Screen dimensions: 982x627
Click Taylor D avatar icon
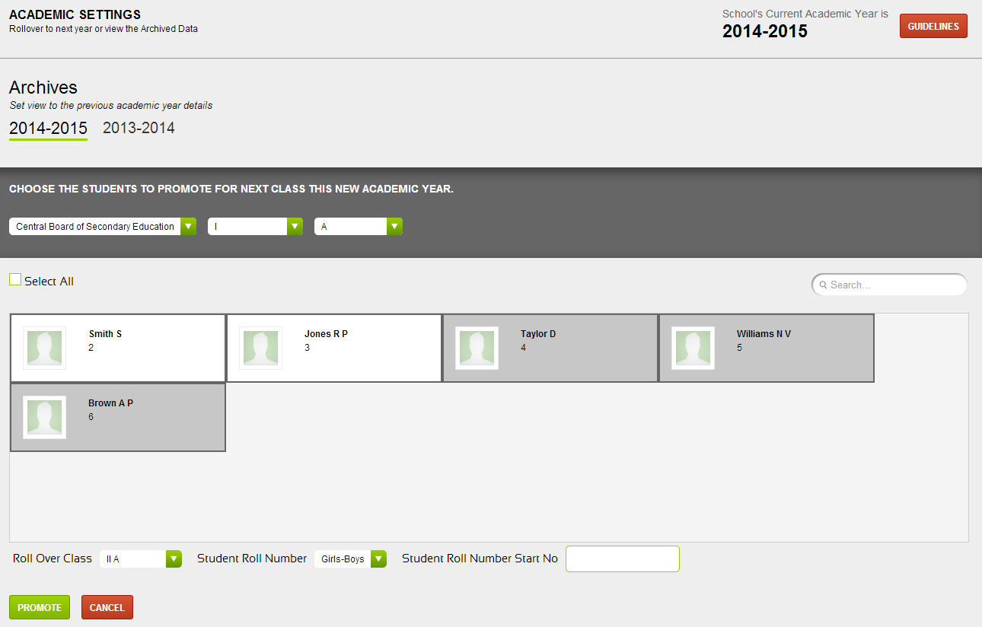click(477, 348)
